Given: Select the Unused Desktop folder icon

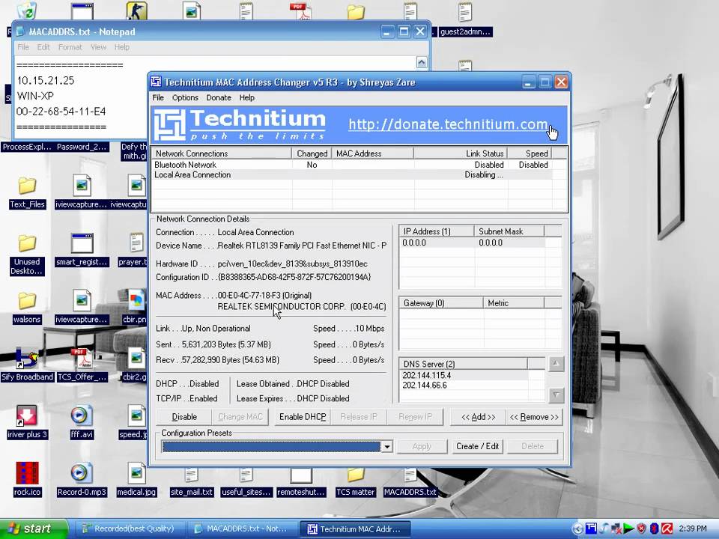Looking at the screenshot, I should (27, 255).
